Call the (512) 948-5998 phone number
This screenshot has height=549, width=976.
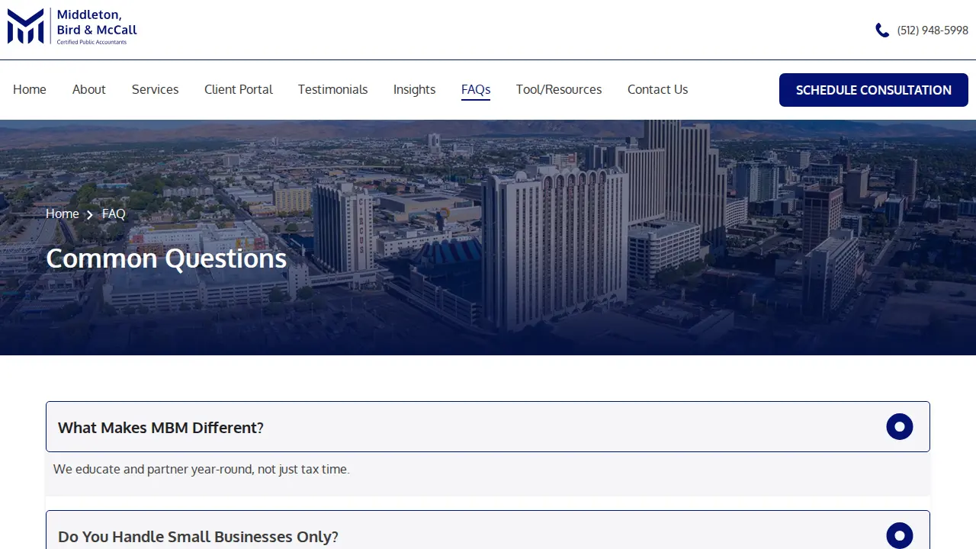click(933, 30)
